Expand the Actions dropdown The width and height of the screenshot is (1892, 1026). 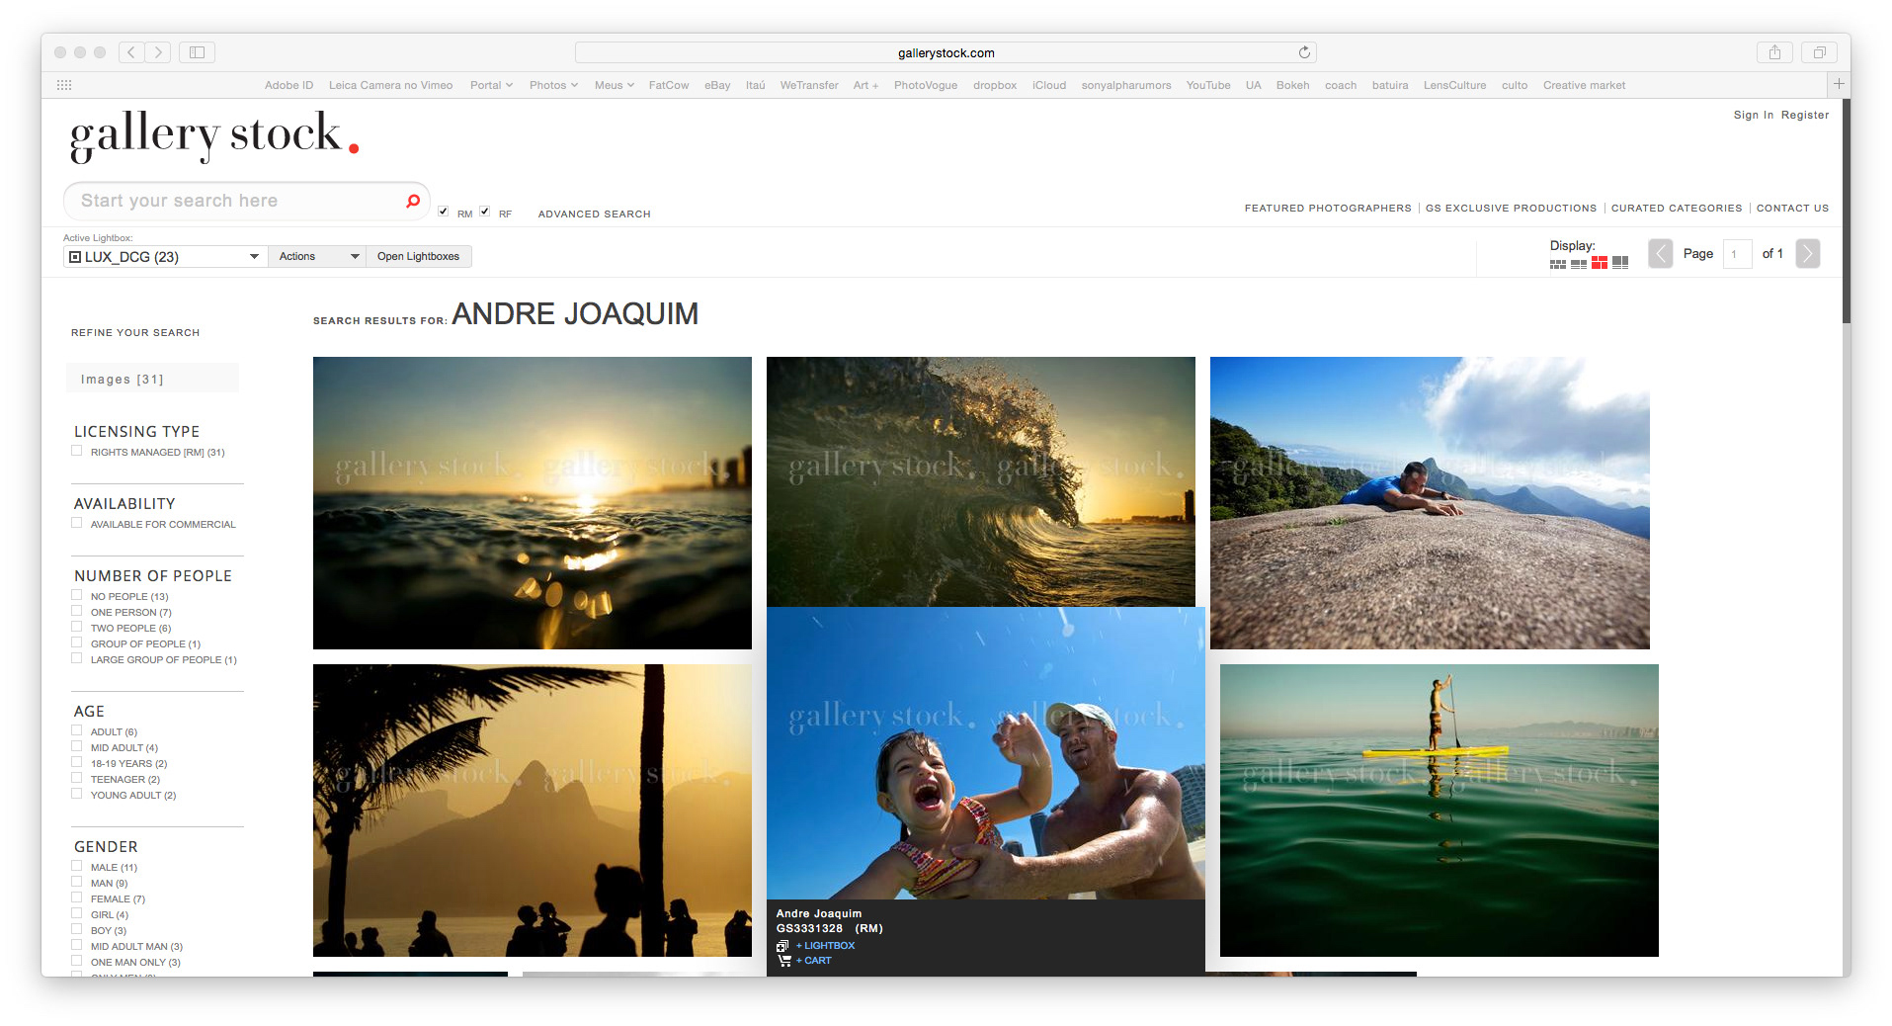click(317, 257)
